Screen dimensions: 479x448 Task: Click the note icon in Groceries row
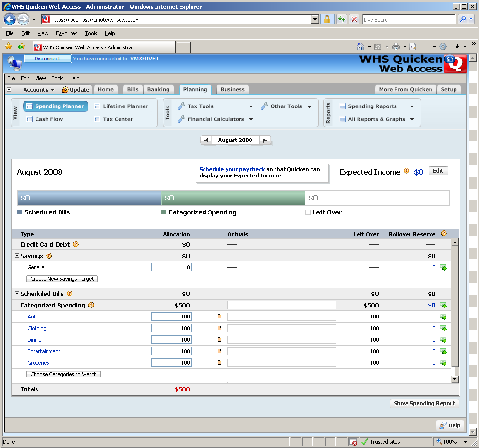pyautogui.click(x=219, y=363)
